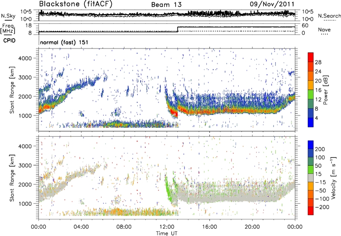Screen dimensions: 341x236
Task: Click the '28' power colorbar tick
Action: [318, 62]
